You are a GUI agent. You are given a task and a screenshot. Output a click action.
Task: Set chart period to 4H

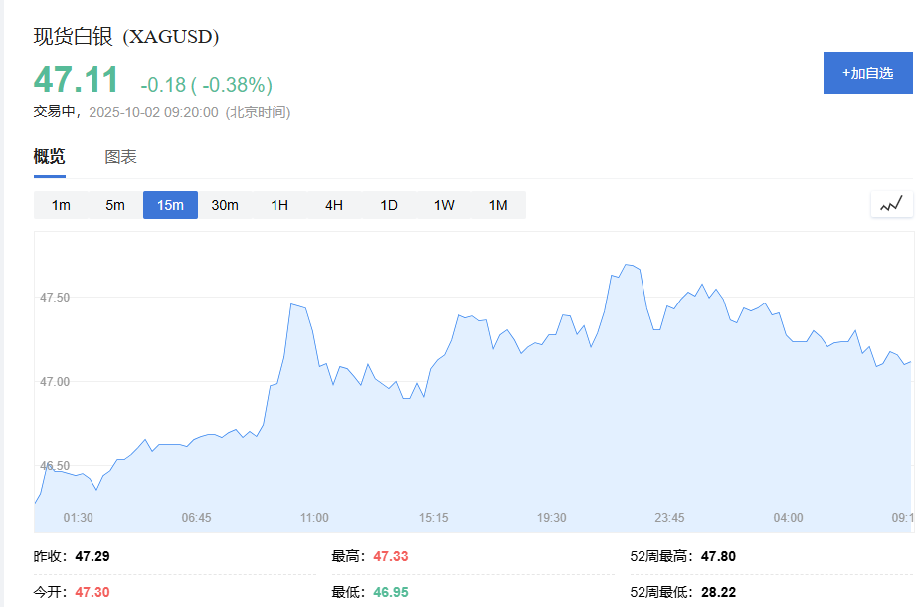click(x=334, y=205)
